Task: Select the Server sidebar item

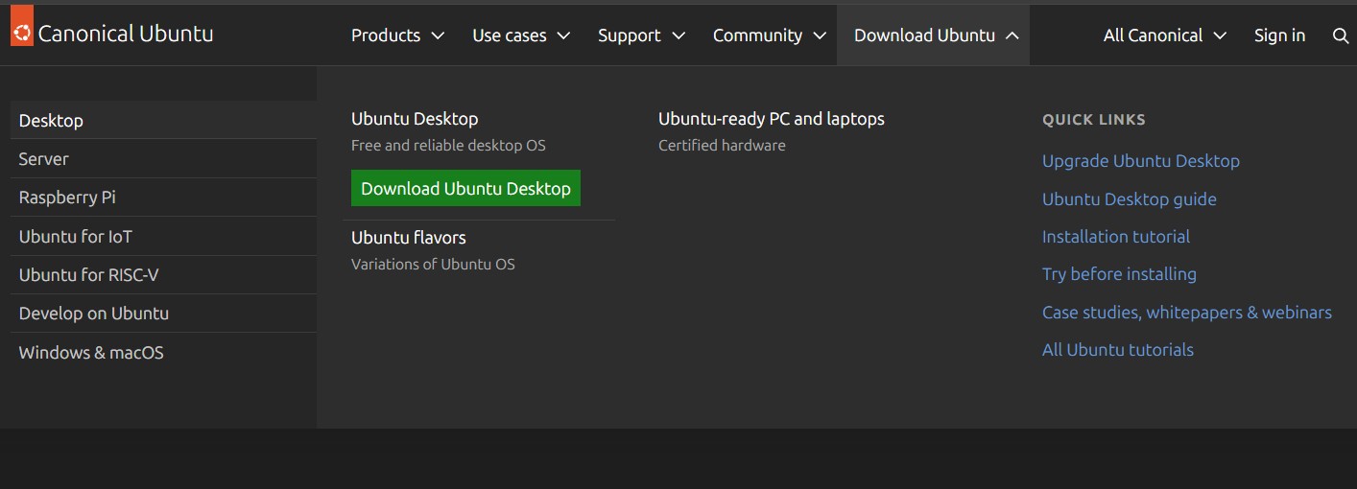Action: point(44,159)
